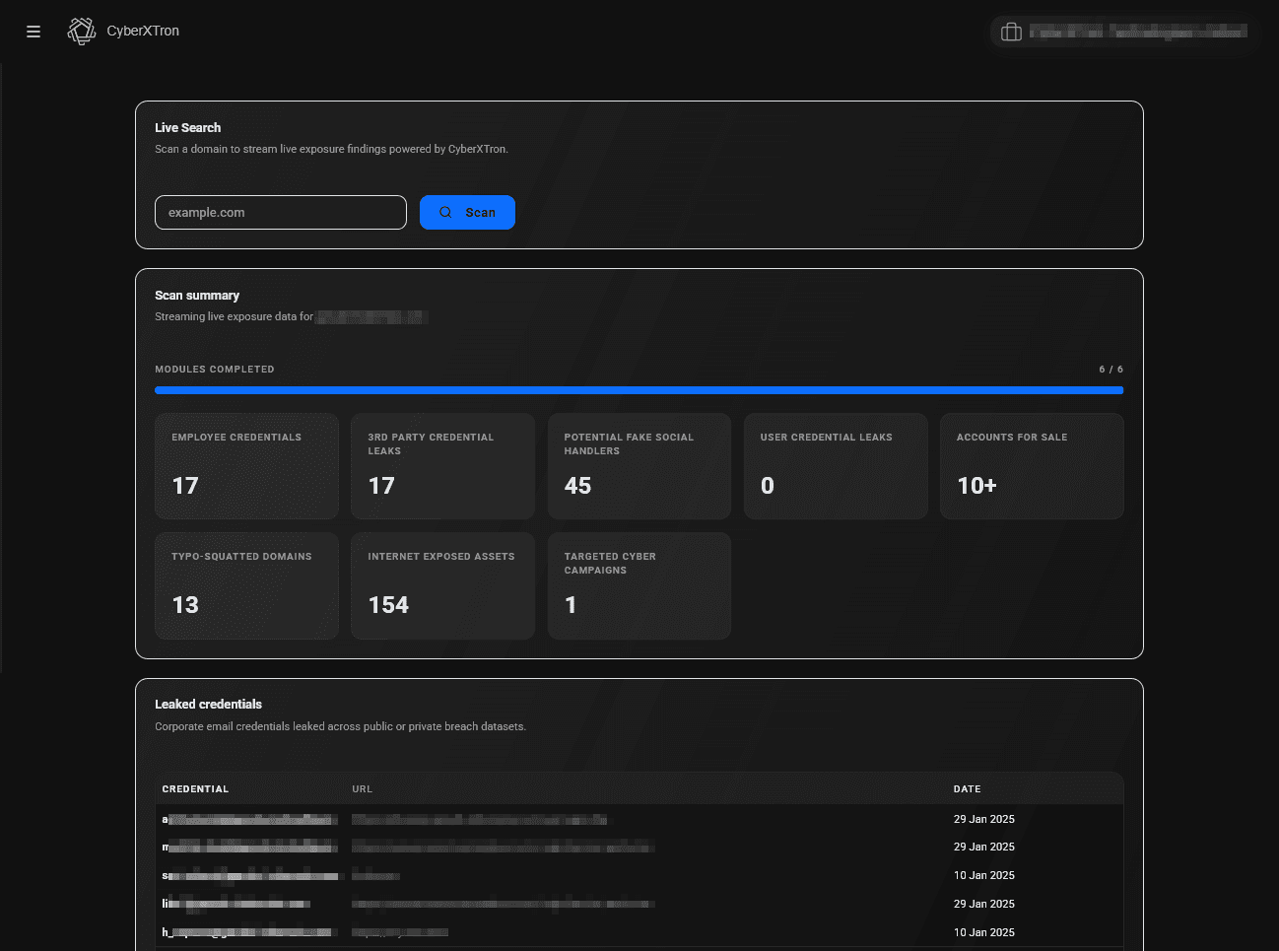Viewport: 1279px width, 951px height.
Task: Click the CyberXTron logo icon
Action: click(x=82, y=31)
